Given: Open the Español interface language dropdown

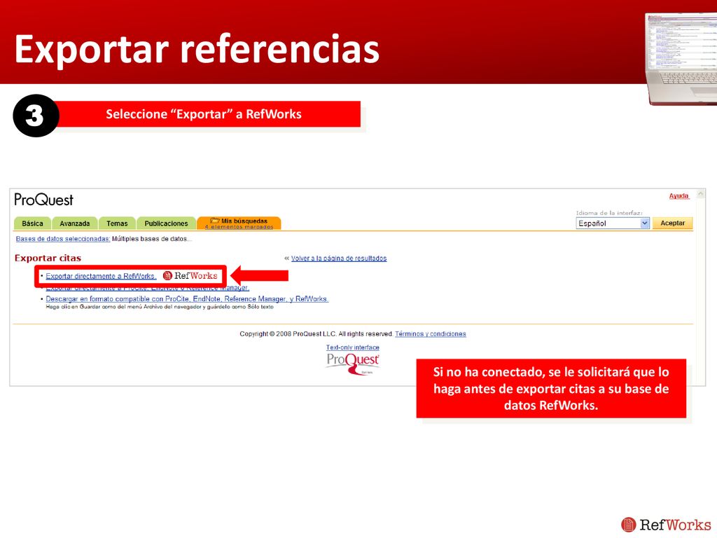Looking at the screenshot, I should (612, 223).
